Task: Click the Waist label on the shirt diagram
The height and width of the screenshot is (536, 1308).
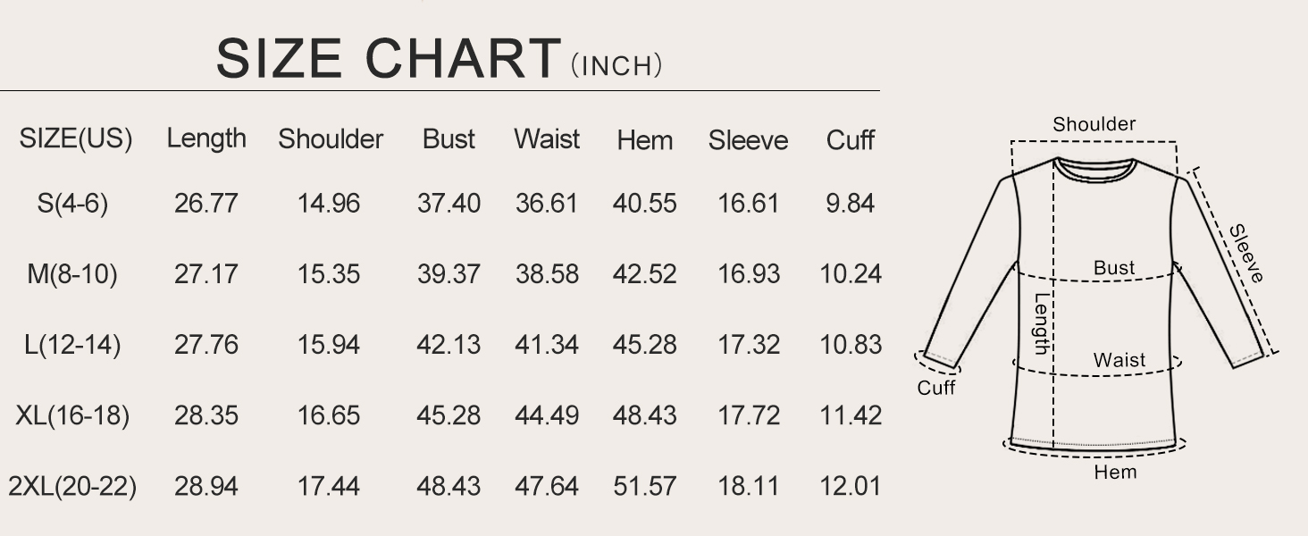Action: tap(1119, 360)
